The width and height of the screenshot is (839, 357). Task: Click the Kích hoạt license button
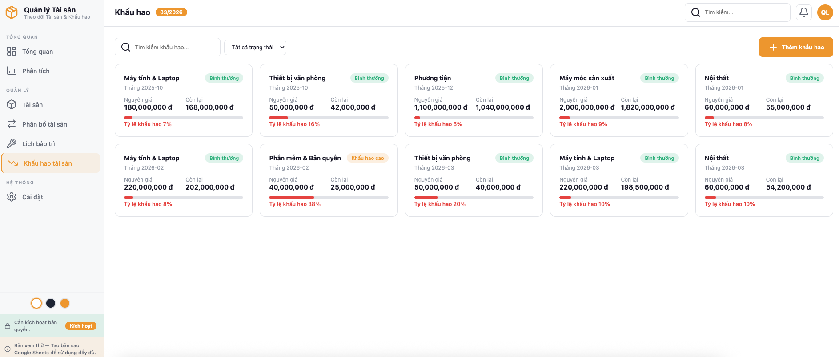click(x=81, y=326)
